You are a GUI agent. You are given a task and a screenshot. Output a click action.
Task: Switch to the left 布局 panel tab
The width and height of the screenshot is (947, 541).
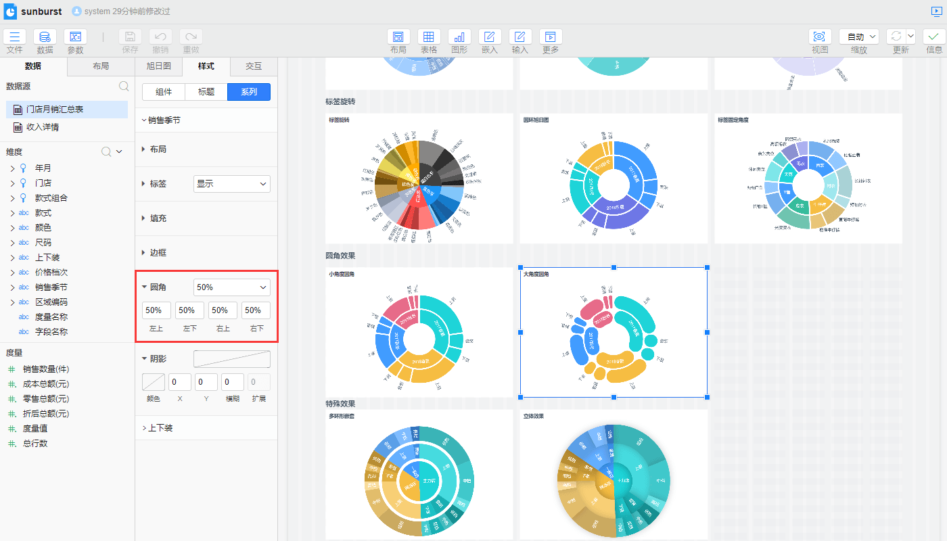click(101, 66)
